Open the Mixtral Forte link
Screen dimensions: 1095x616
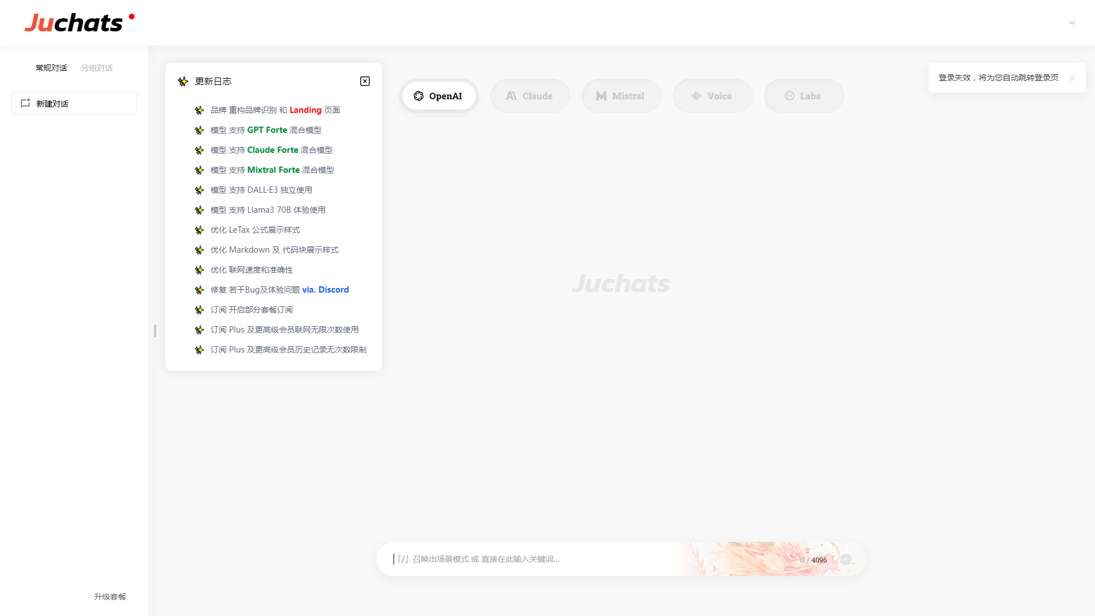(x=274, y=170)
